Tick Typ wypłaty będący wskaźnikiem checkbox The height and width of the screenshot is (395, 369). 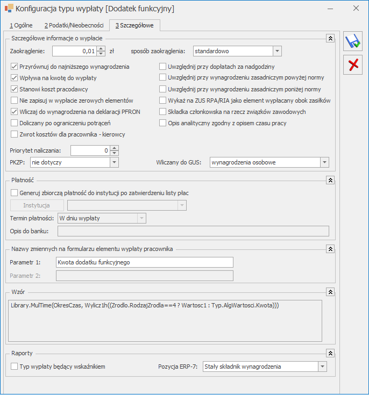15,367
